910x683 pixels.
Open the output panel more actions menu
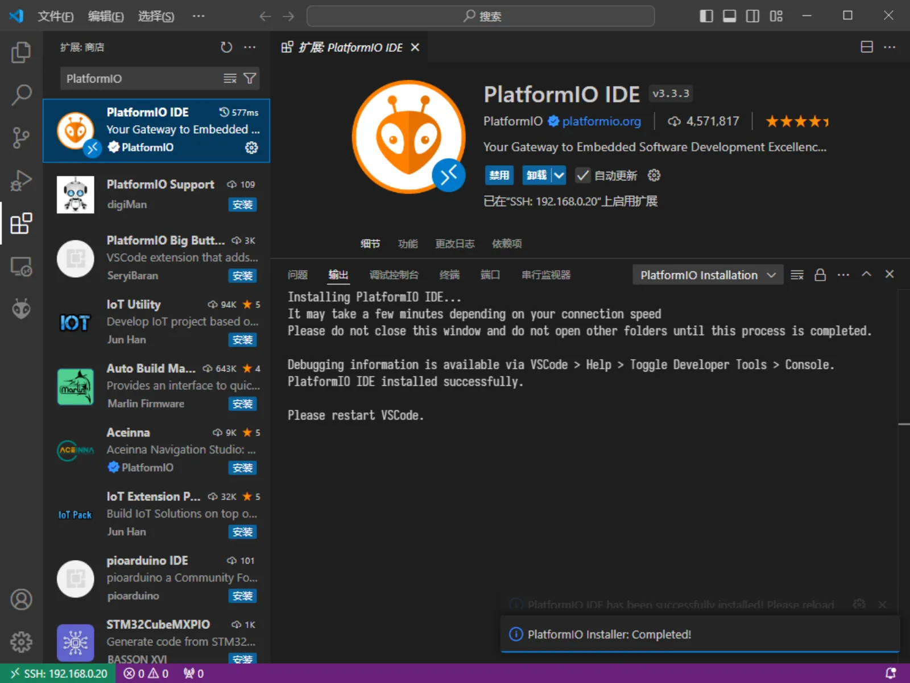(x=843, y=274)
